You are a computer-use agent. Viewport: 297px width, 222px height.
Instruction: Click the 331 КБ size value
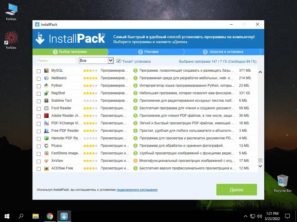pos(245,93)
